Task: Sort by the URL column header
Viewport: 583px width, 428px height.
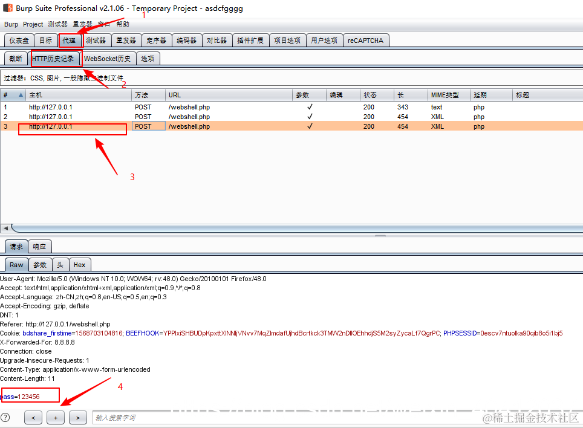Action: point(229,95)
